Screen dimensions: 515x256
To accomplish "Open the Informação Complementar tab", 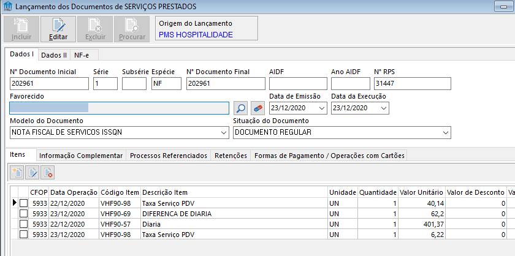I will (81, 156).
